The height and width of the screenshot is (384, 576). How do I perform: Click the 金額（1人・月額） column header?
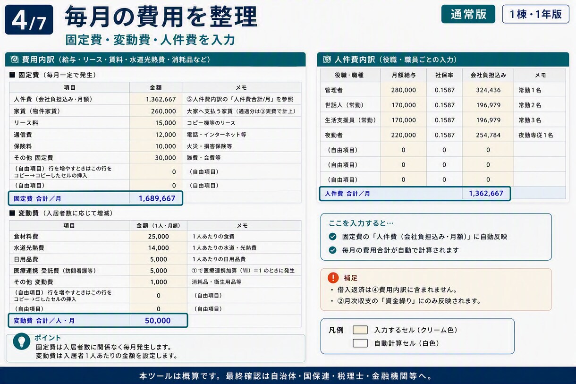point(159,225)
